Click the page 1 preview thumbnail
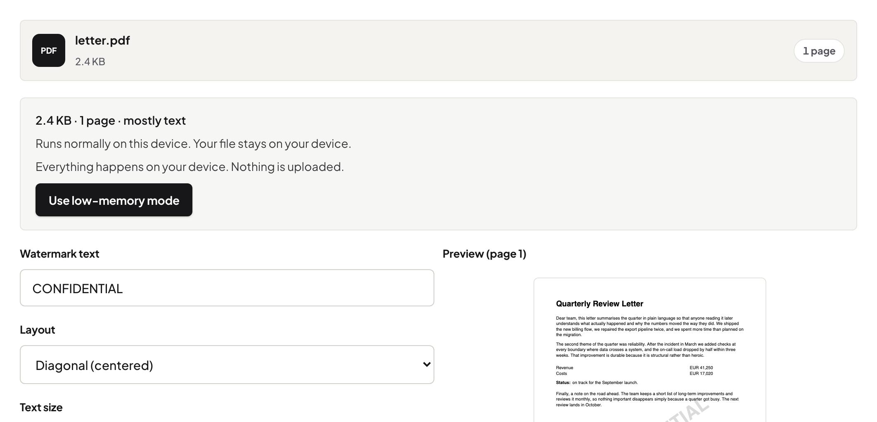This screenshot has width=877, height=422. pyautogui.click(x=649, y=350)
